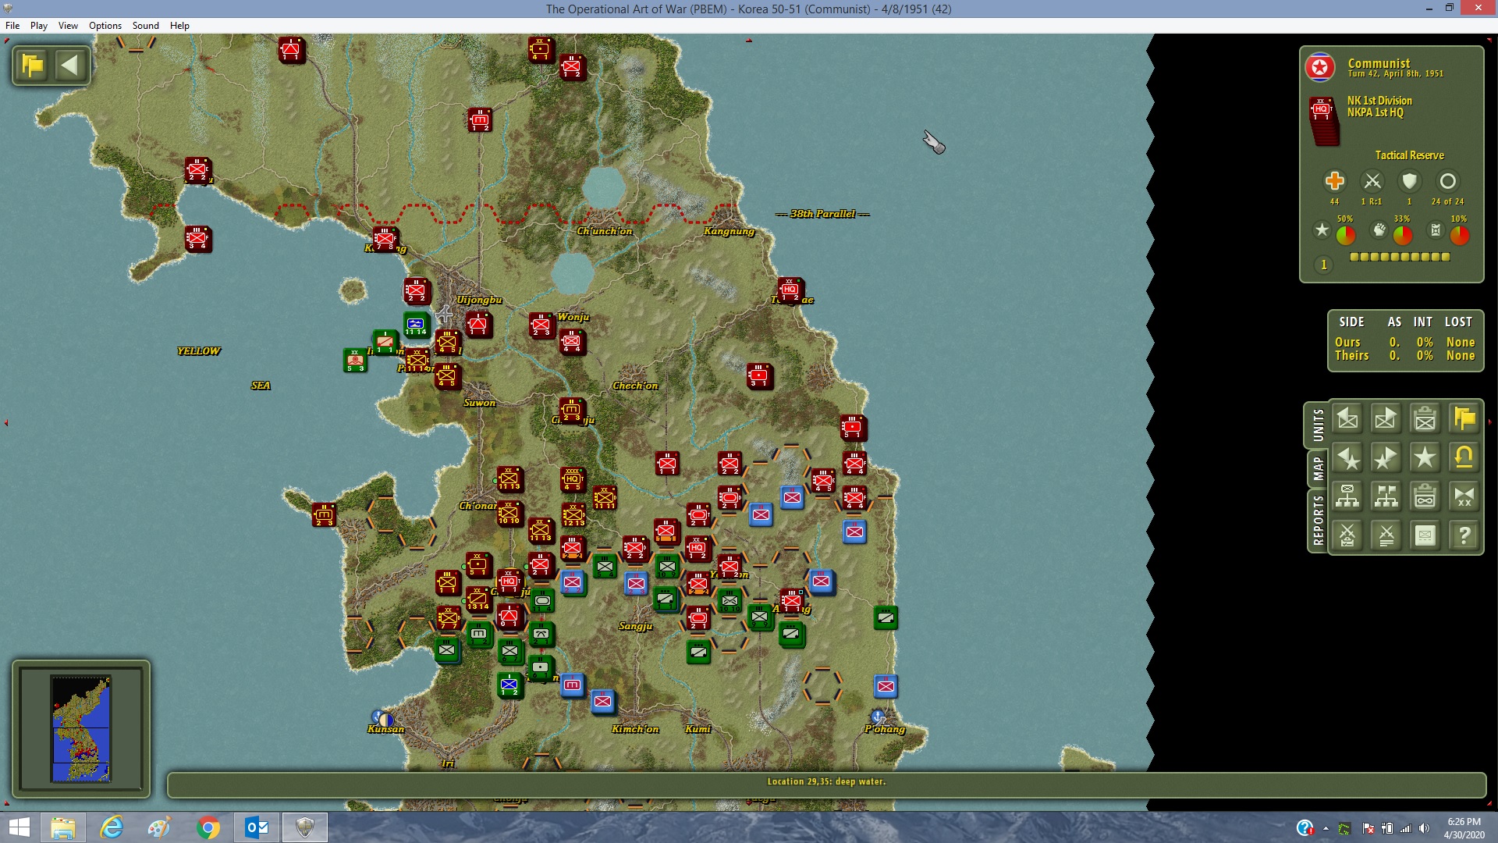Click the "Theirs" row in combat summary
This screenshot has height=843, width=1498.
coord(1404,355)
